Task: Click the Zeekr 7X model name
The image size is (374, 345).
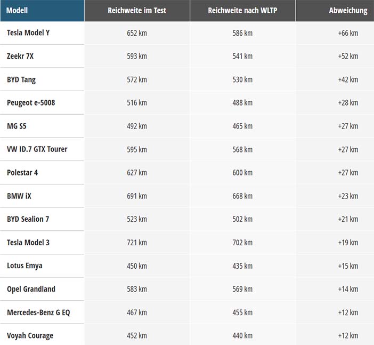Action: (x=20, y=56)
